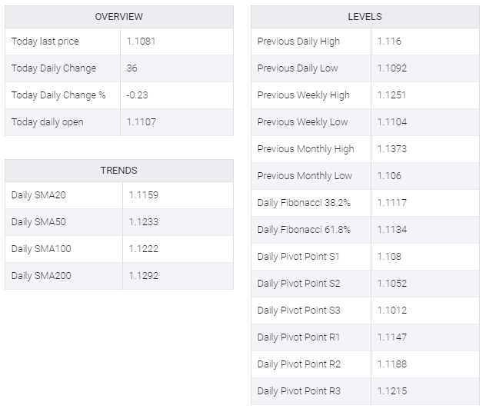486x412 pixels.
Task: Select the Previous Daily High label
Action: (x=298, y=42)
